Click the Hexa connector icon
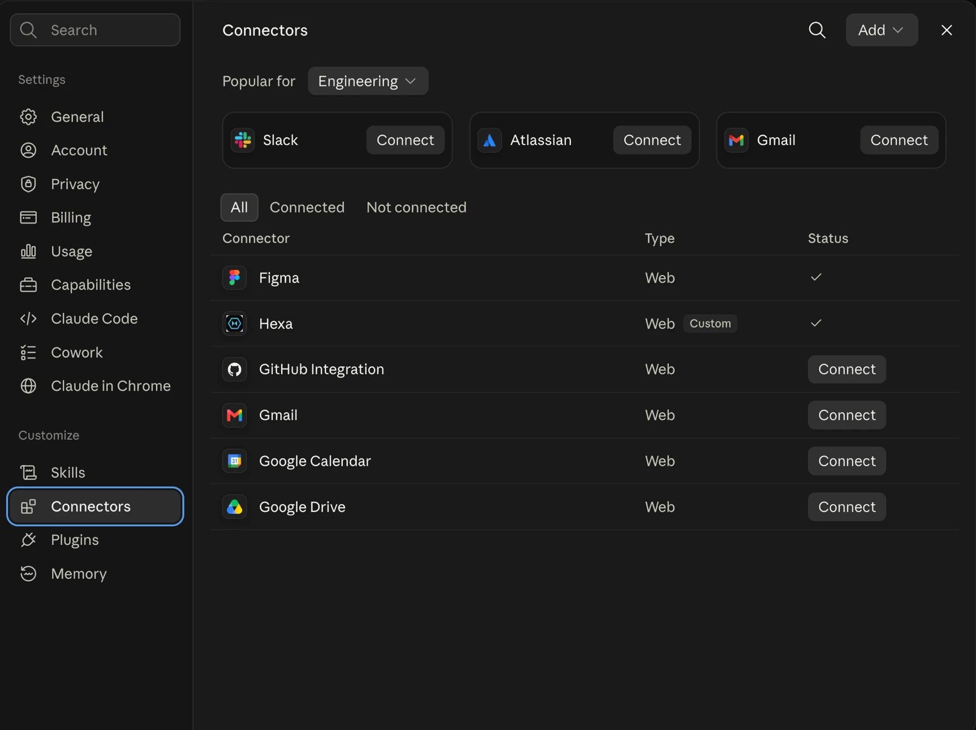The image size is (976, 730). [234, 324]
